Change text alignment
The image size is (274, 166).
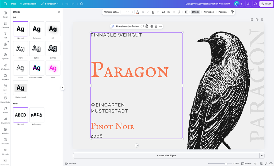(x=169, y=12)
